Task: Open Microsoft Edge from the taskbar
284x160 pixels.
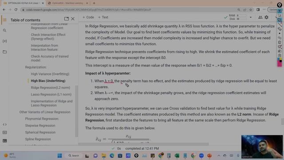Action: (112, 156)
